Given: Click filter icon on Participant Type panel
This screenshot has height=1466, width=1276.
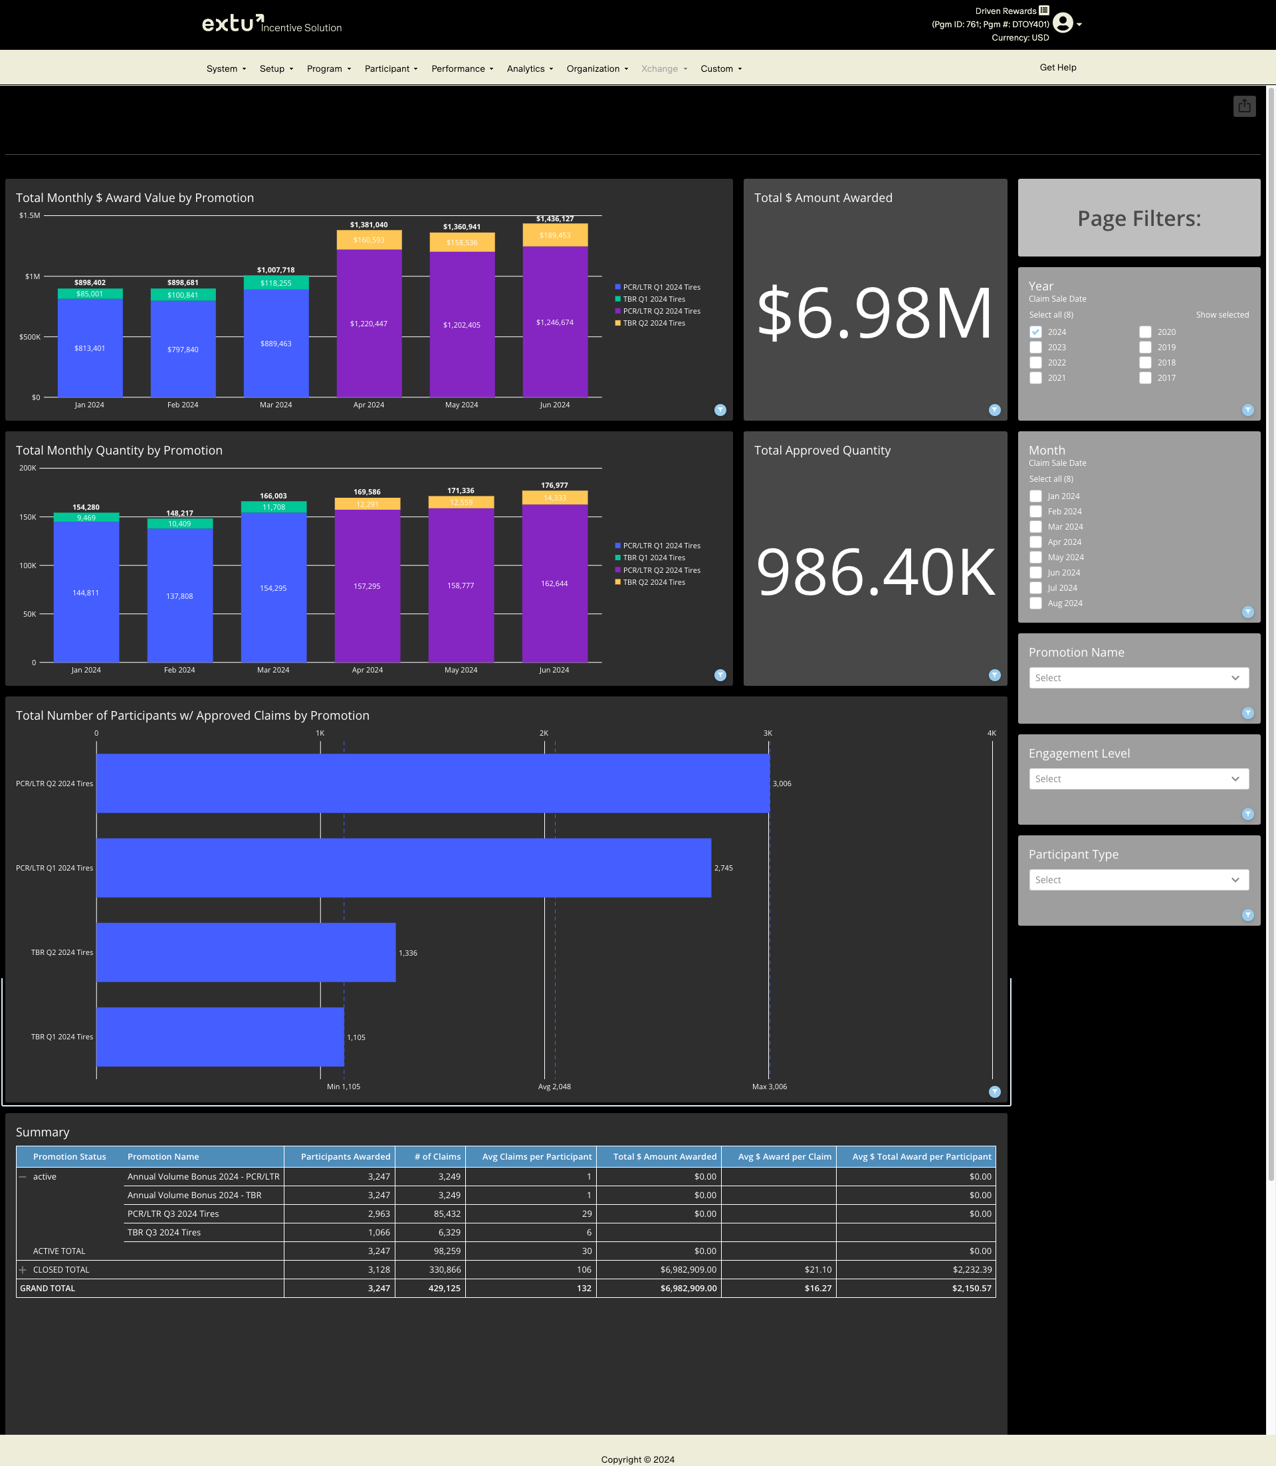Looking at the screenshot, I should tap(1247, 915).
